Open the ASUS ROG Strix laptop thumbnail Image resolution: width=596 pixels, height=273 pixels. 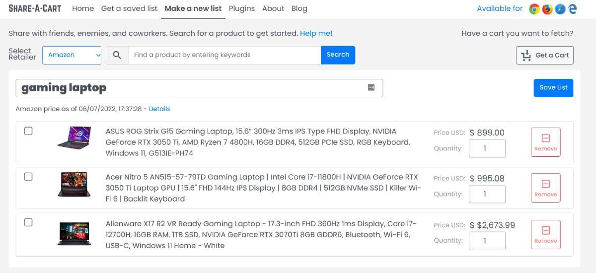pos(74,137)
